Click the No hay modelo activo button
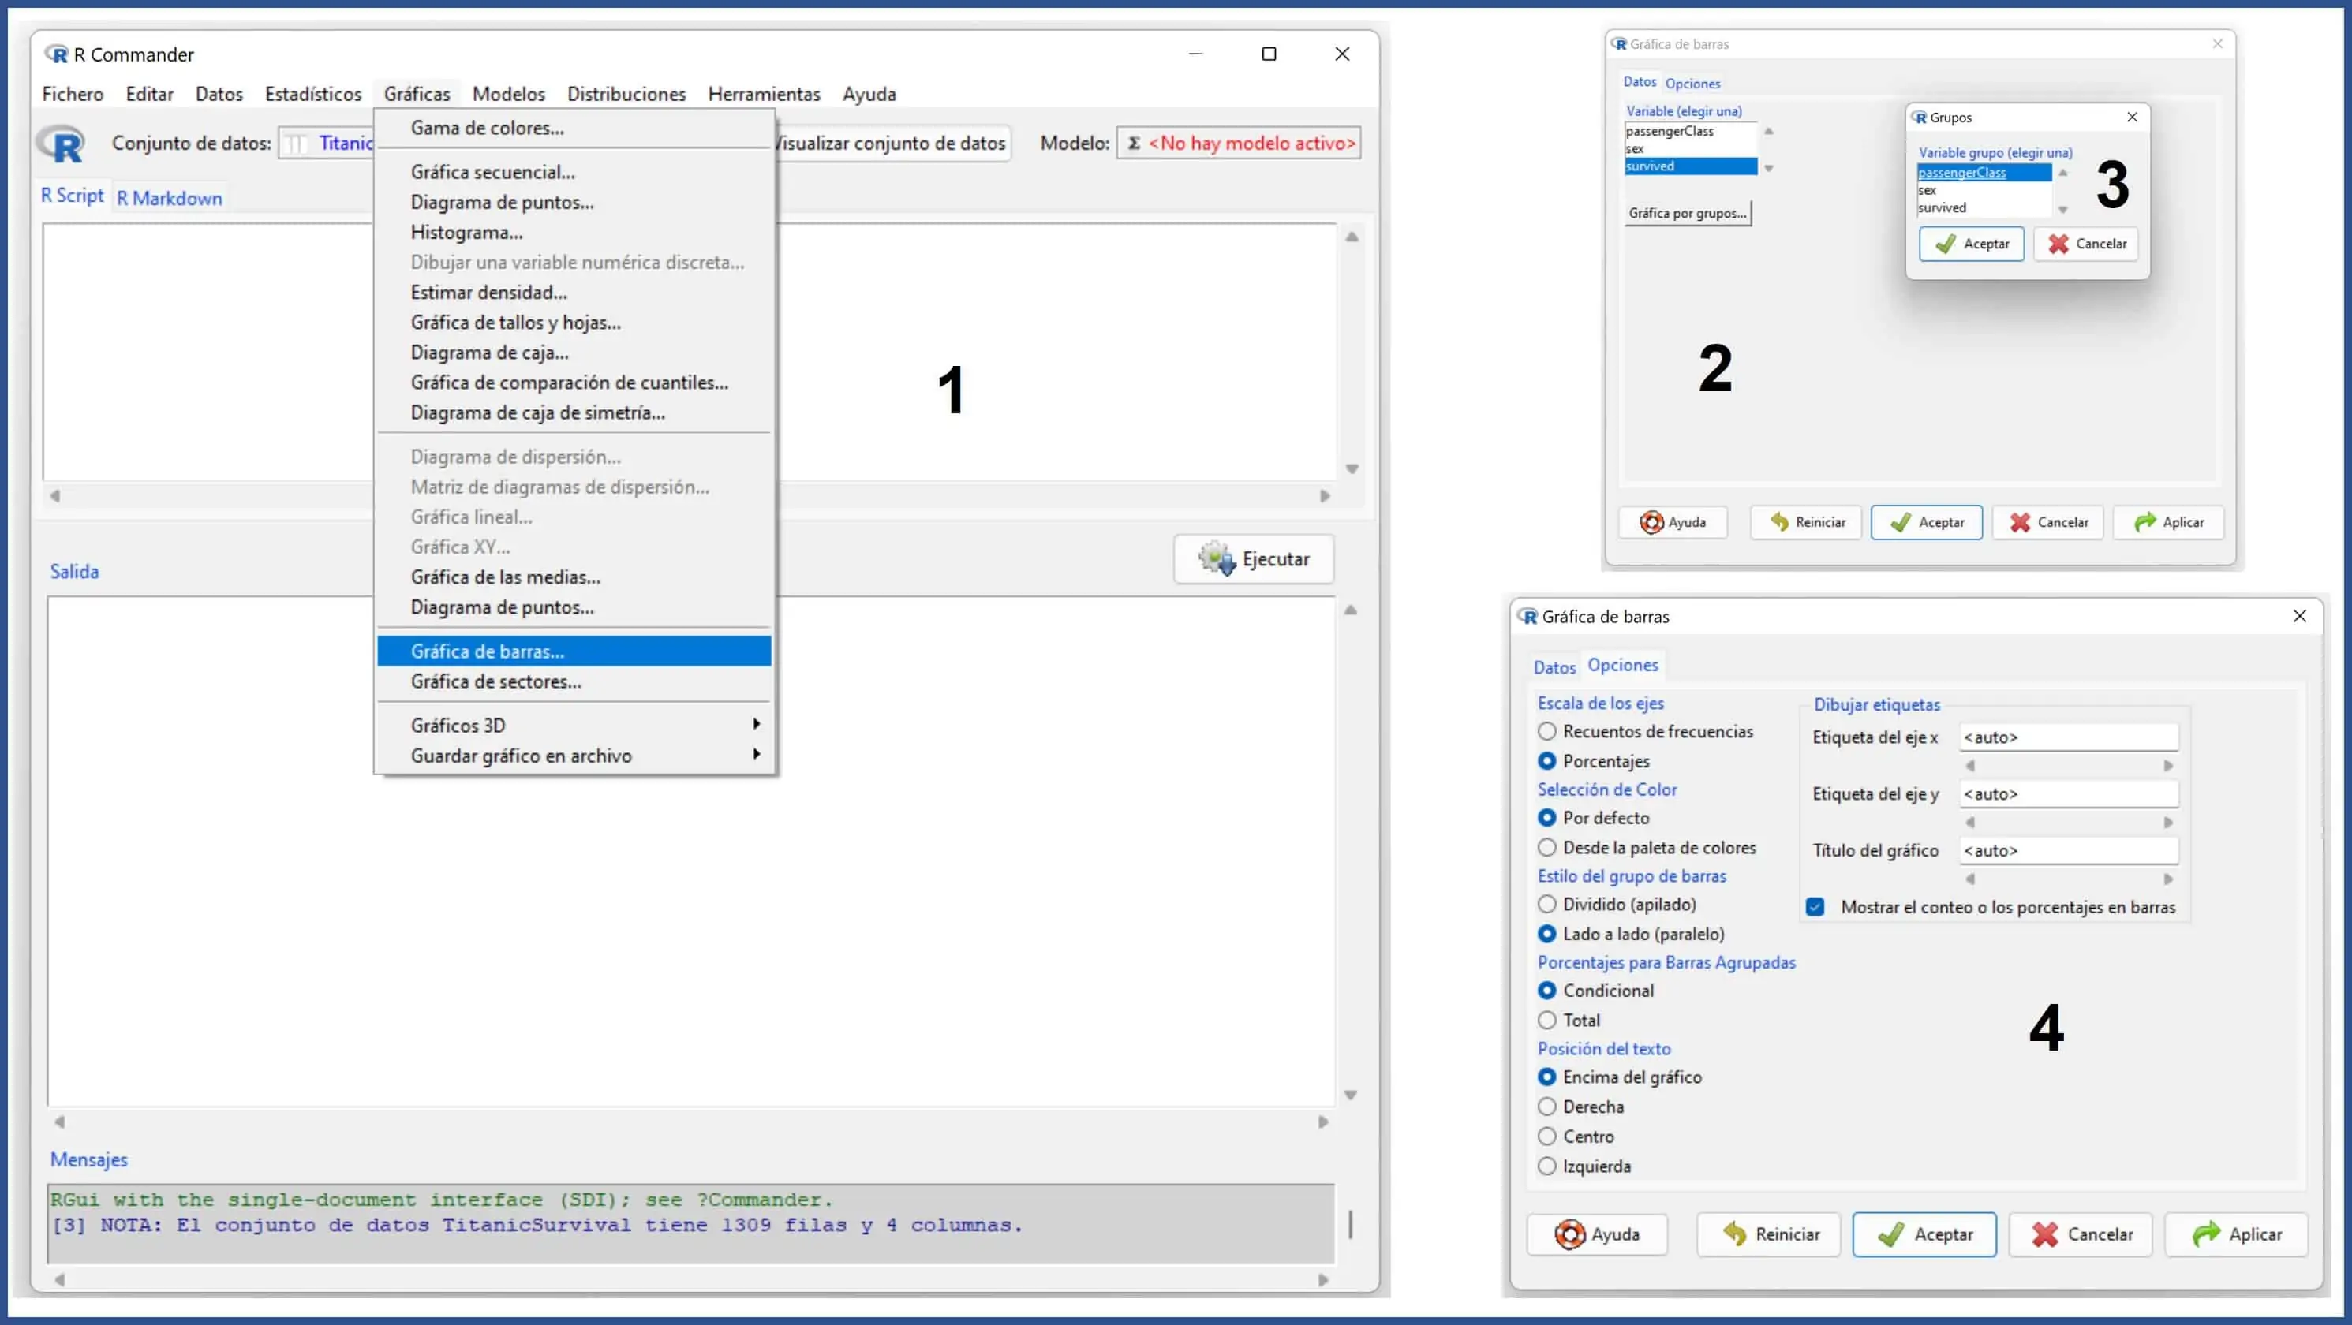This screenshot has height=1325, width=2352. (x=1239, y=144)
